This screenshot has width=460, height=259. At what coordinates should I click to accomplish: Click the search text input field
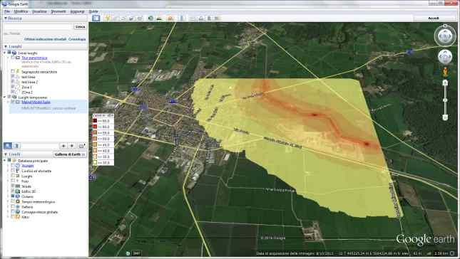point(38,26)
